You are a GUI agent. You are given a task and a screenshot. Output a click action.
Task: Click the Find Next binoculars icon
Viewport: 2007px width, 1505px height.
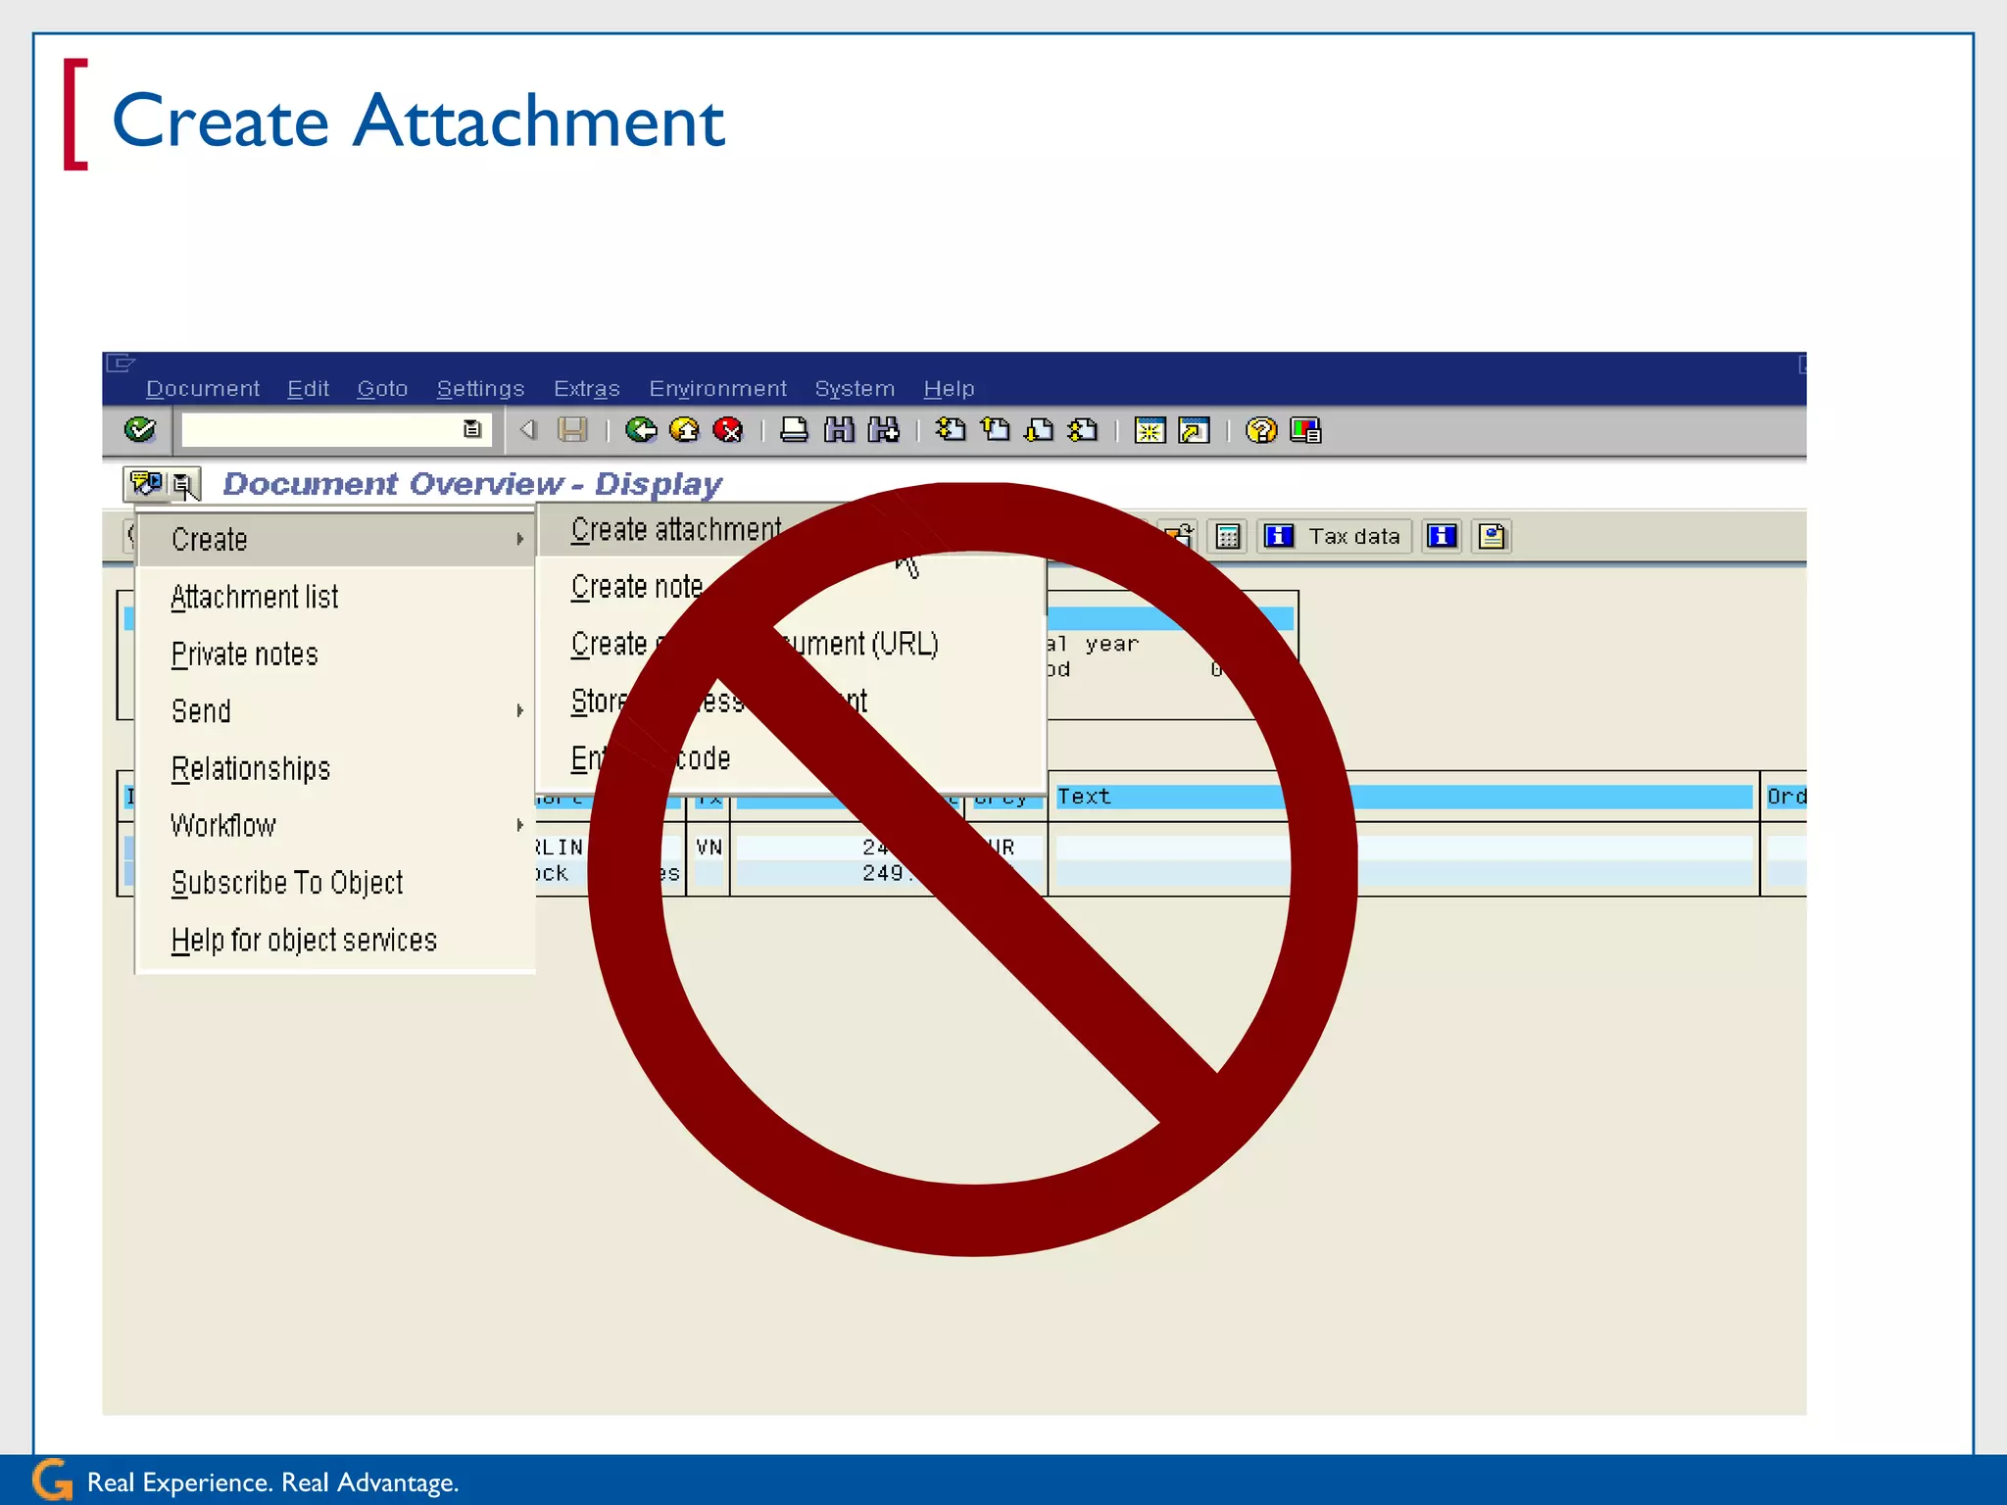pos(883,429)
